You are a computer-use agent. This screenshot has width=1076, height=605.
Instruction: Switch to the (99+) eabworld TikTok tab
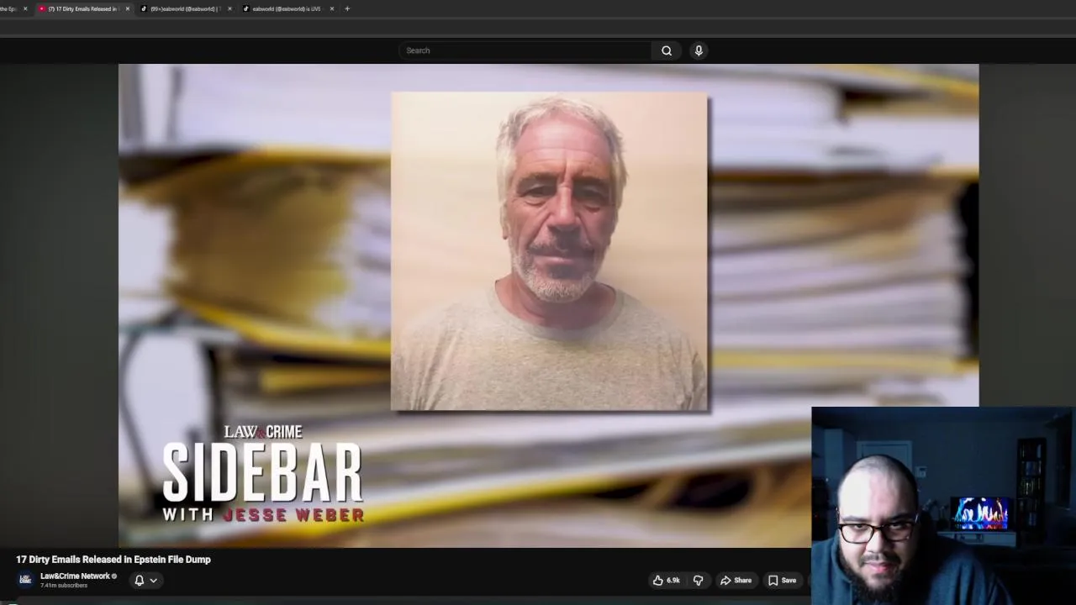[184, 8]
